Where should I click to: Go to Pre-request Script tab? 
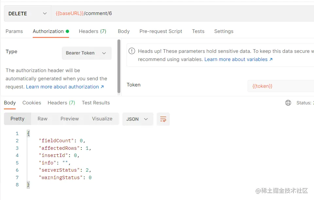pyautogui.click(x=161, y=31)
